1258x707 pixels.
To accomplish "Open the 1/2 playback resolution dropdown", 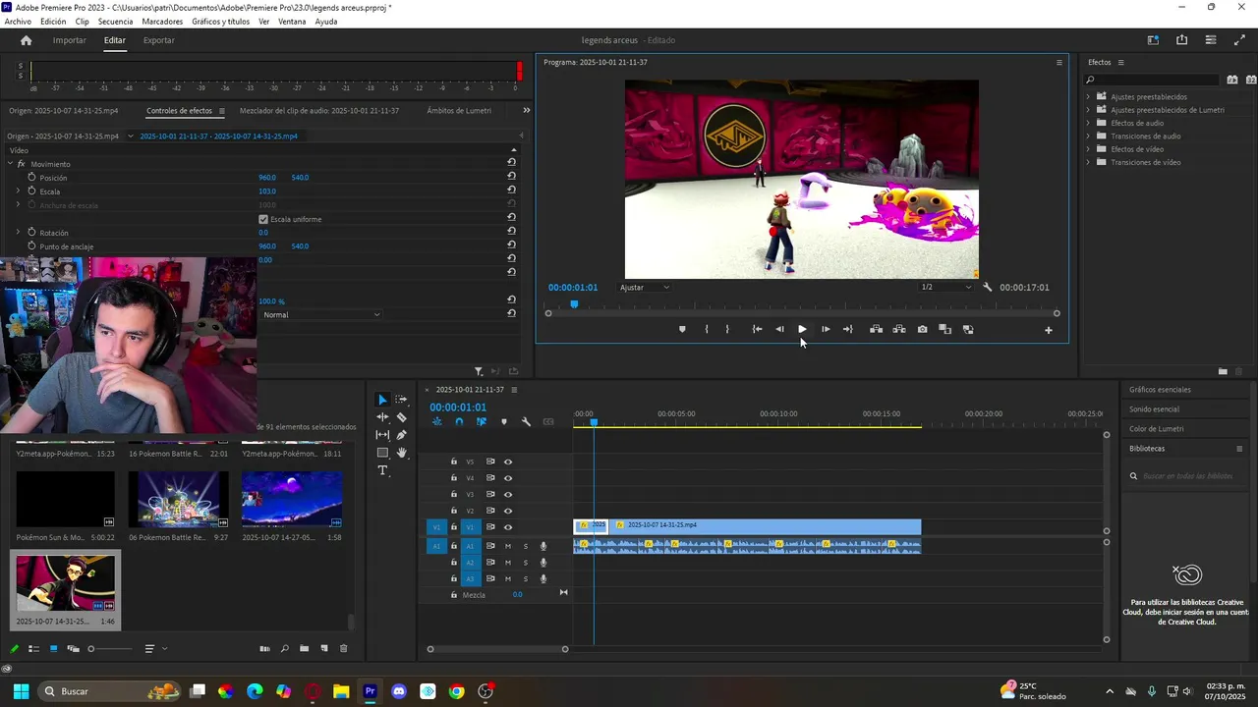I will 945,288.
